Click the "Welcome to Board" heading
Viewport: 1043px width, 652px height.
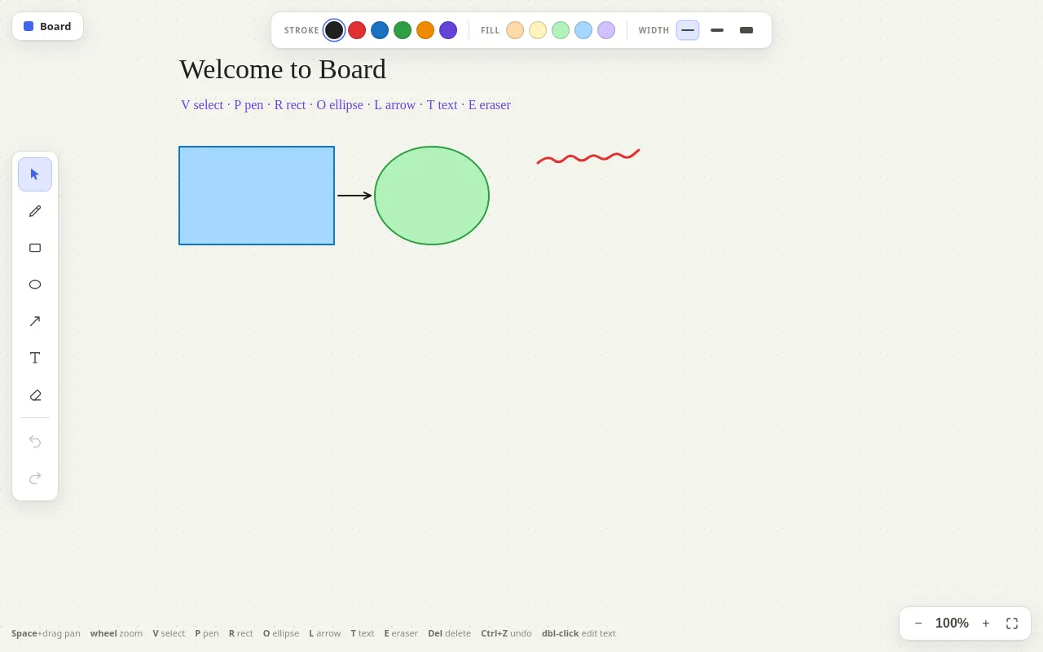[283, 69]
